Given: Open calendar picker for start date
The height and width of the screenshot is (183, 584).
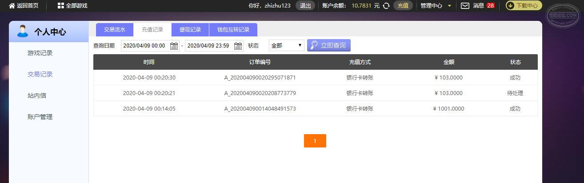Looking at the screenshot, I should pos(174,46).
